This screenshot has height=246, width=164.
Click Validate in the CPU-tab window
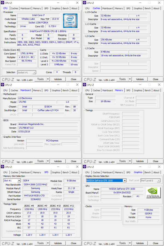58,79
